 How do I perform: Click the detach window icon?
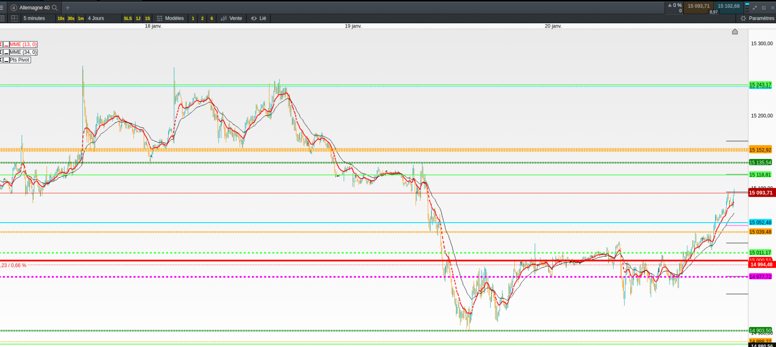(763, 8)
